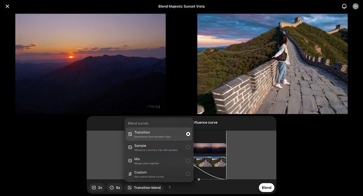Click the Mix curve icon
Image resolution: width=363 pixels, height=196 pixels.
tap(130, 161)
